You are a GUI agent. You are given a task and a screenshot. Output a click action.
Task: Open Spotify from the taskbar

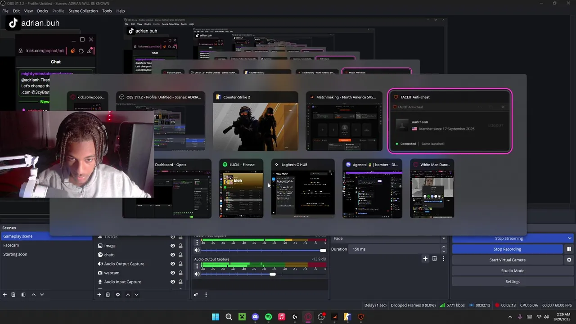pos(269,317)
